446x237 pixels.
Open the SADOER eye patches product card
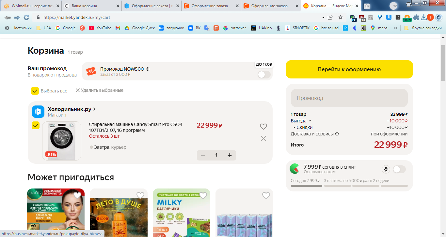pyautogui.click(x=56, y=213)
